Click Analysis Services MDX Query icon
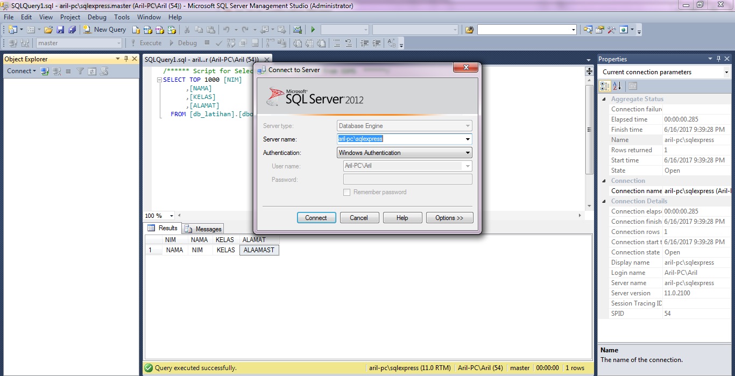Screen dimensions: 735x376 tap(148, 30)
